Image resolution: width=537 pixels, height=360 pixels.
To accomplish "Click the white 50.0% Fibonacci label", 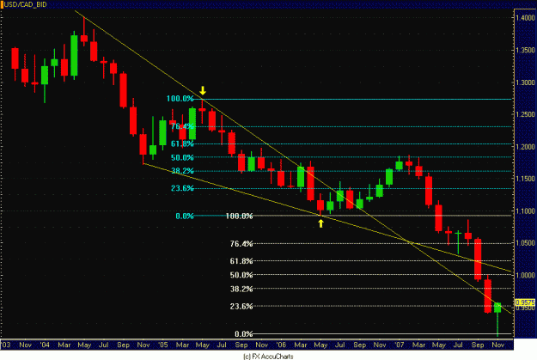I will (x=241, y=275).
